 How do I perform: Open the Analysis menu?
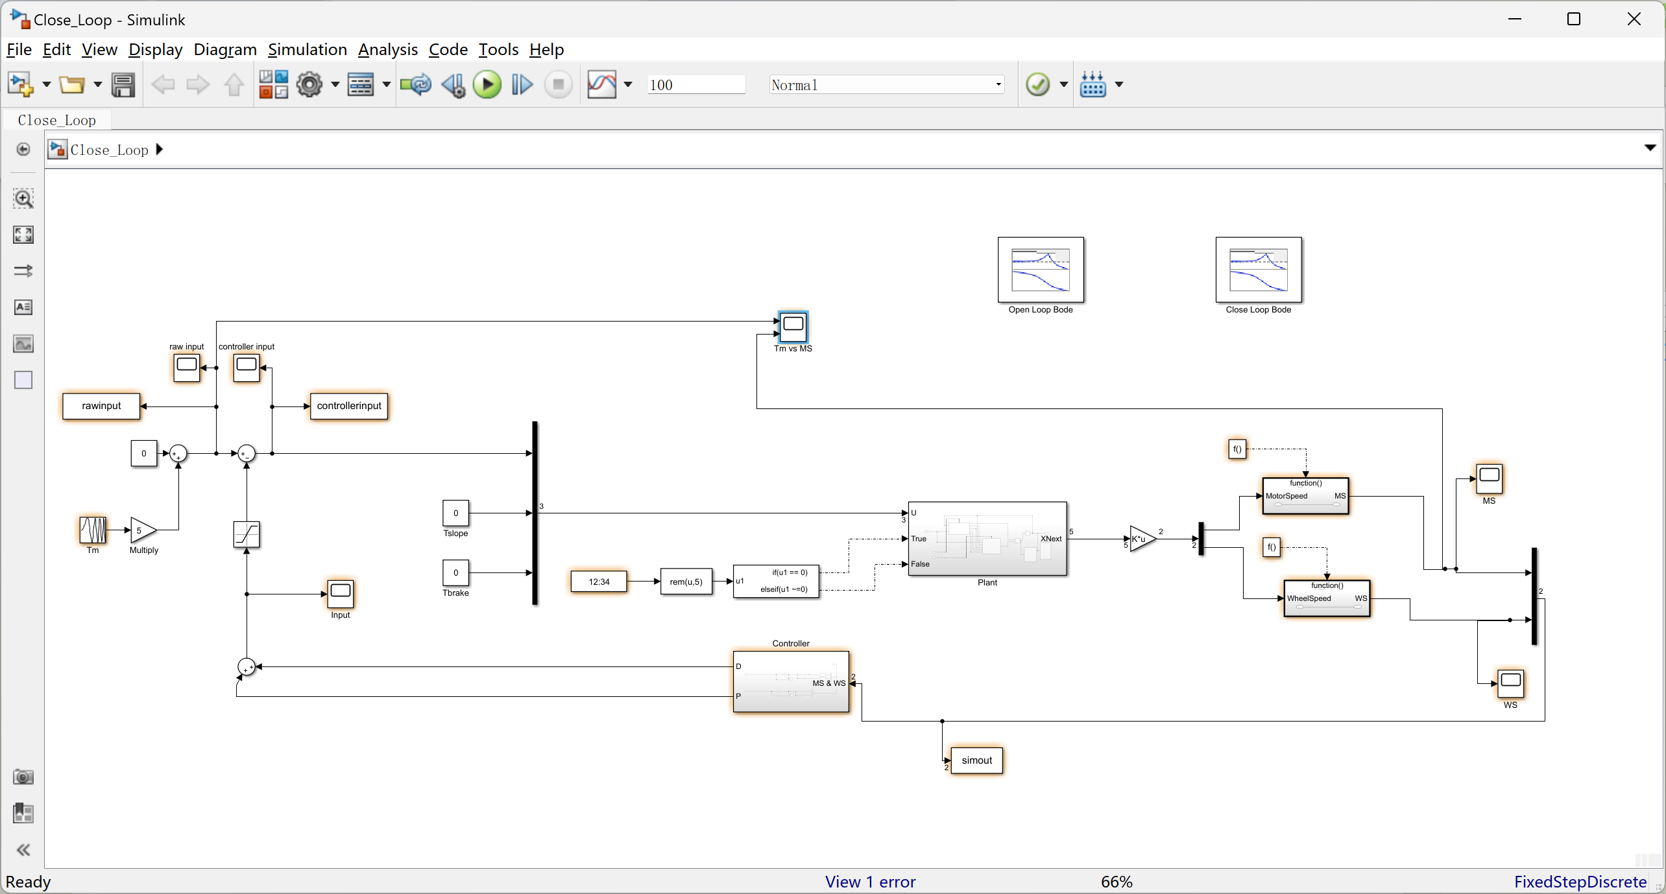(x=387, y=50)
